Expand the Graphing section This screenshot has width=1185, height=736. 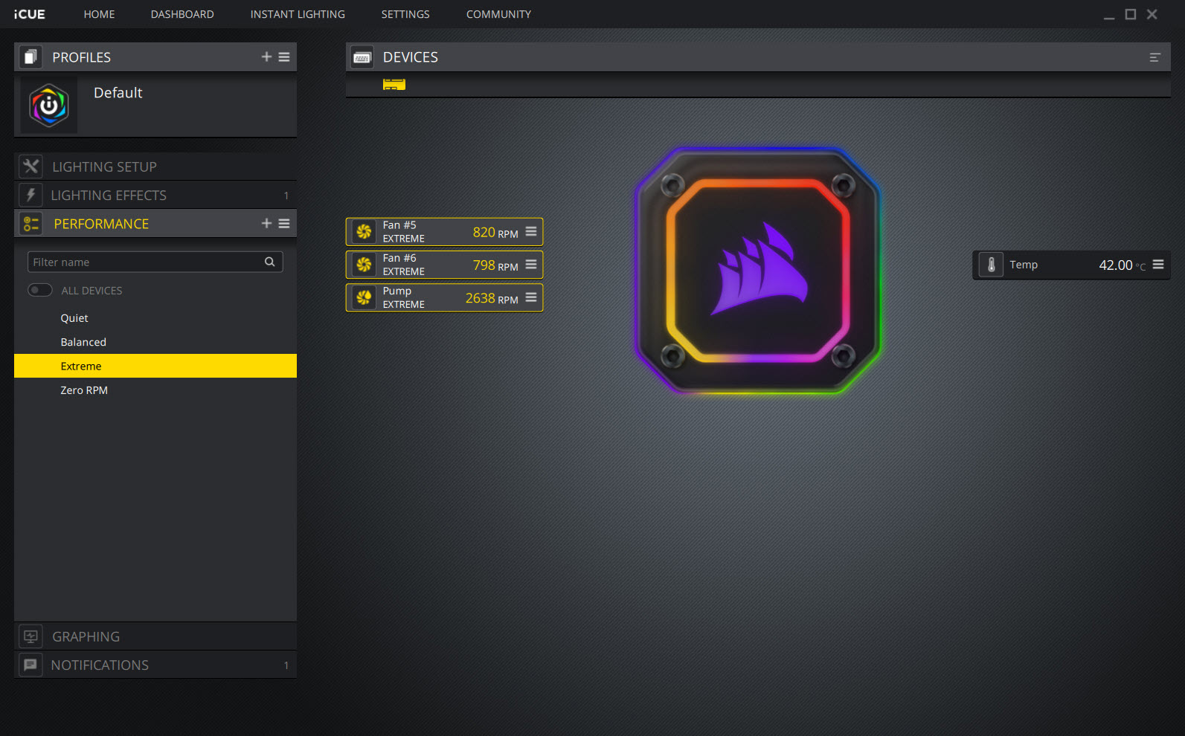(155, 636)
